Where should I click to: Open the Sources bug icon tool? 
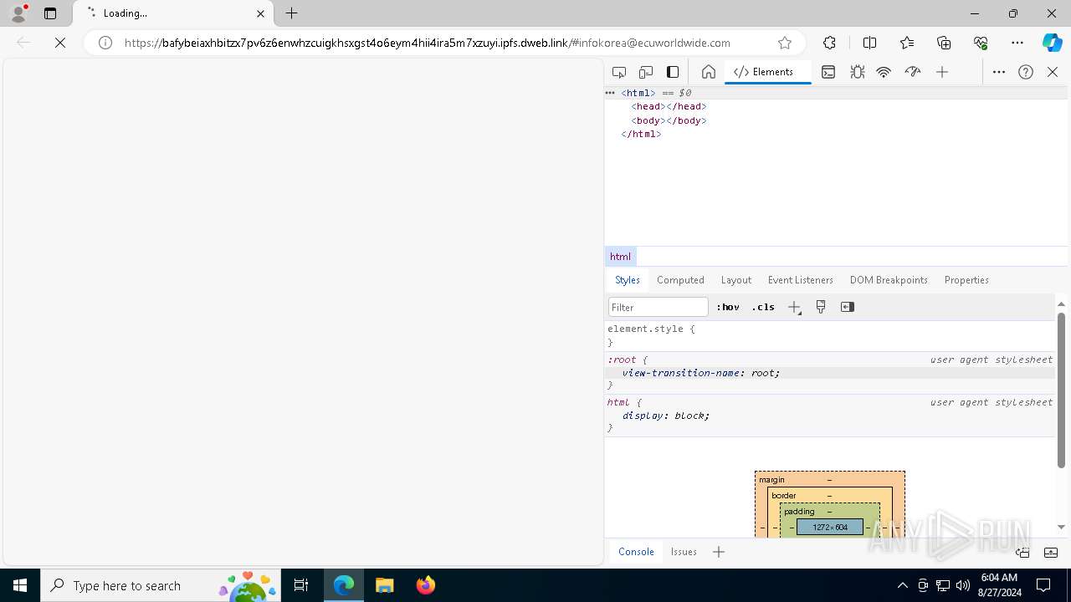click(x=858, y=72)
